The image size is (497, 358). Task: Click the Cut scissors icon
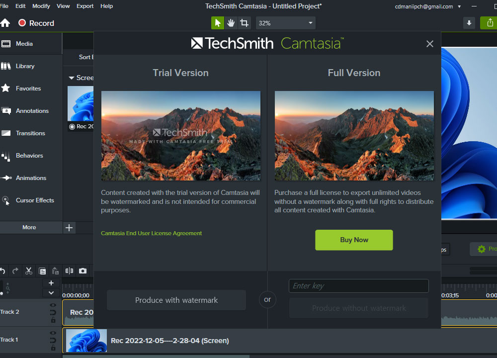click(28, 271)
